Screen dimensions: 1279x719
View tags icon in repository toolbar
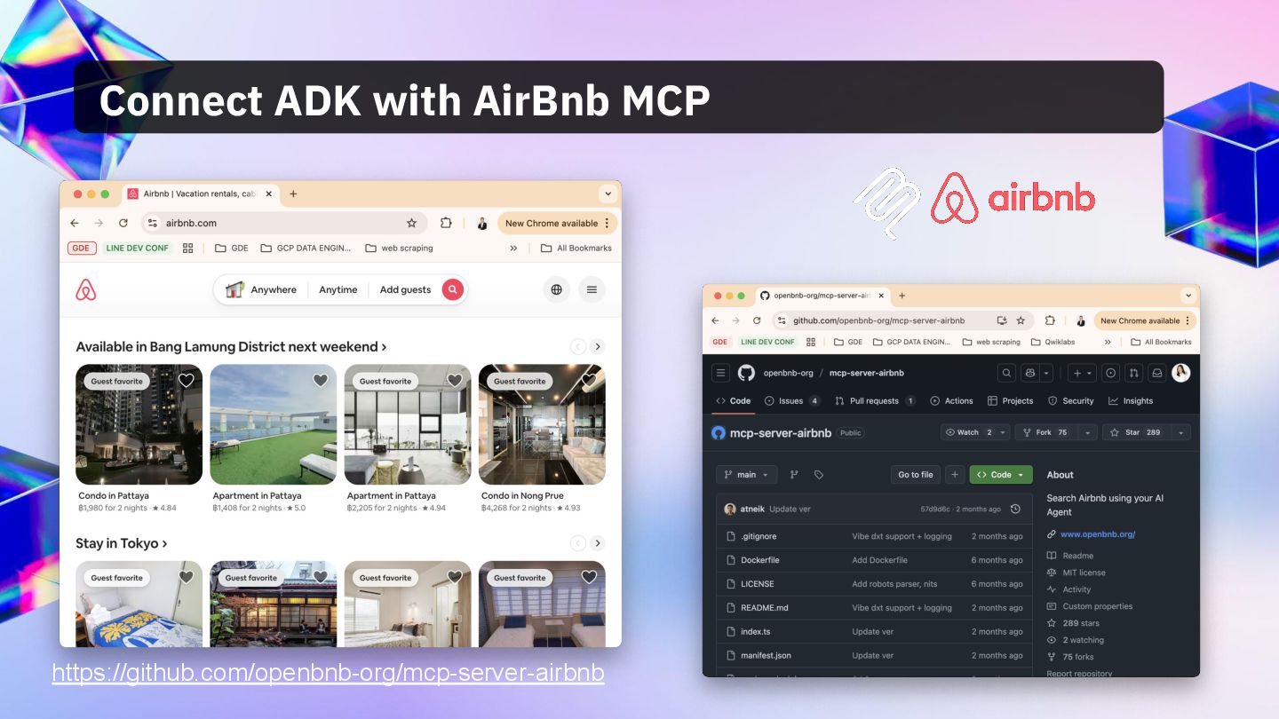tap(818, 475)
